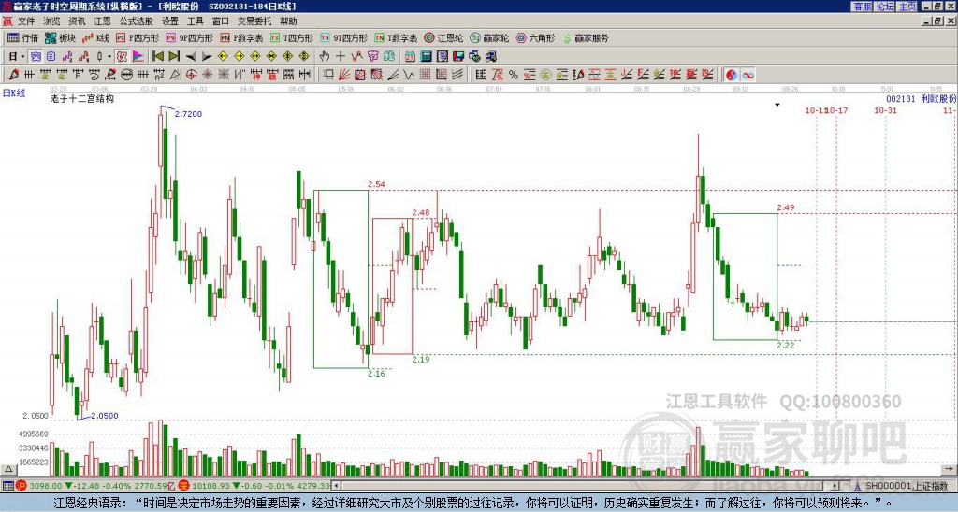Click the first yellow diamond arrow icon
Image resolution: width=958 pixels, height=512 pixels.
coord(223,56)
